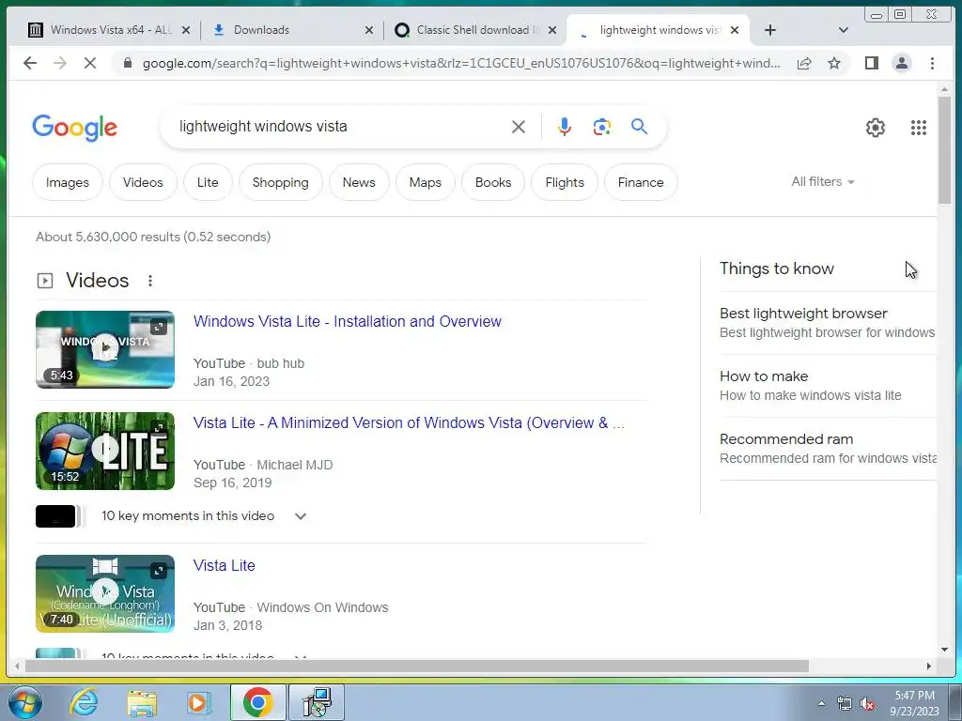Click the scroll down arrow of page

click(x=944, y=650)
